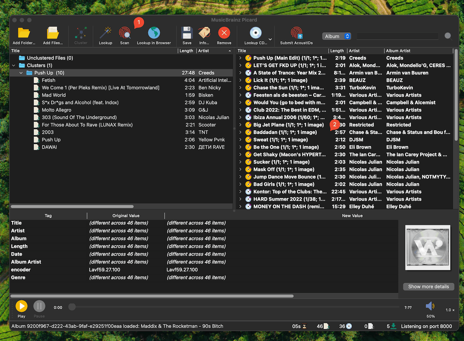The height and width of the screenshot is (341, 464).
Task: Click the playback position slider
Action: (x=238, y=307)
